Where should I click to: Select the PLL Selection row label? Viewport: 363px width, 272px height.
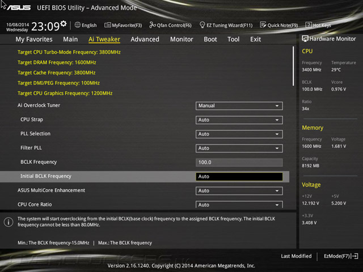[35, 134]
